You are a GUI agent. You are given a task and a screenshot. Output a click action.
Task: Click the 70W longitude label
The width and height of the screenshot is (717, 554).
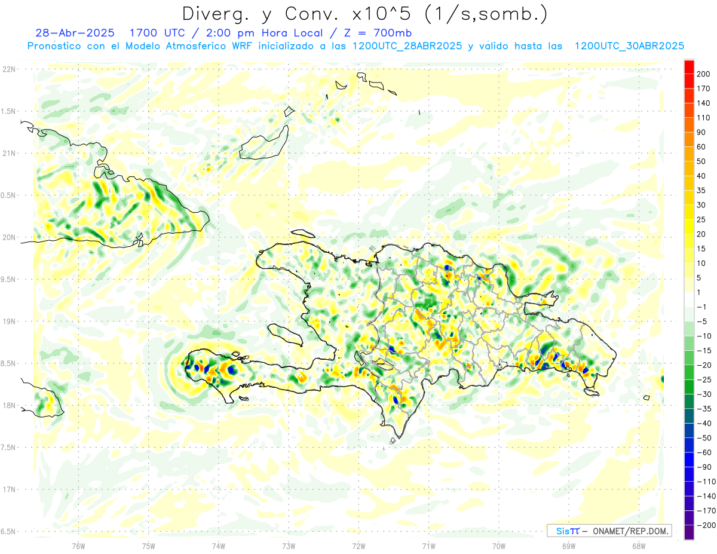(499, 546)
